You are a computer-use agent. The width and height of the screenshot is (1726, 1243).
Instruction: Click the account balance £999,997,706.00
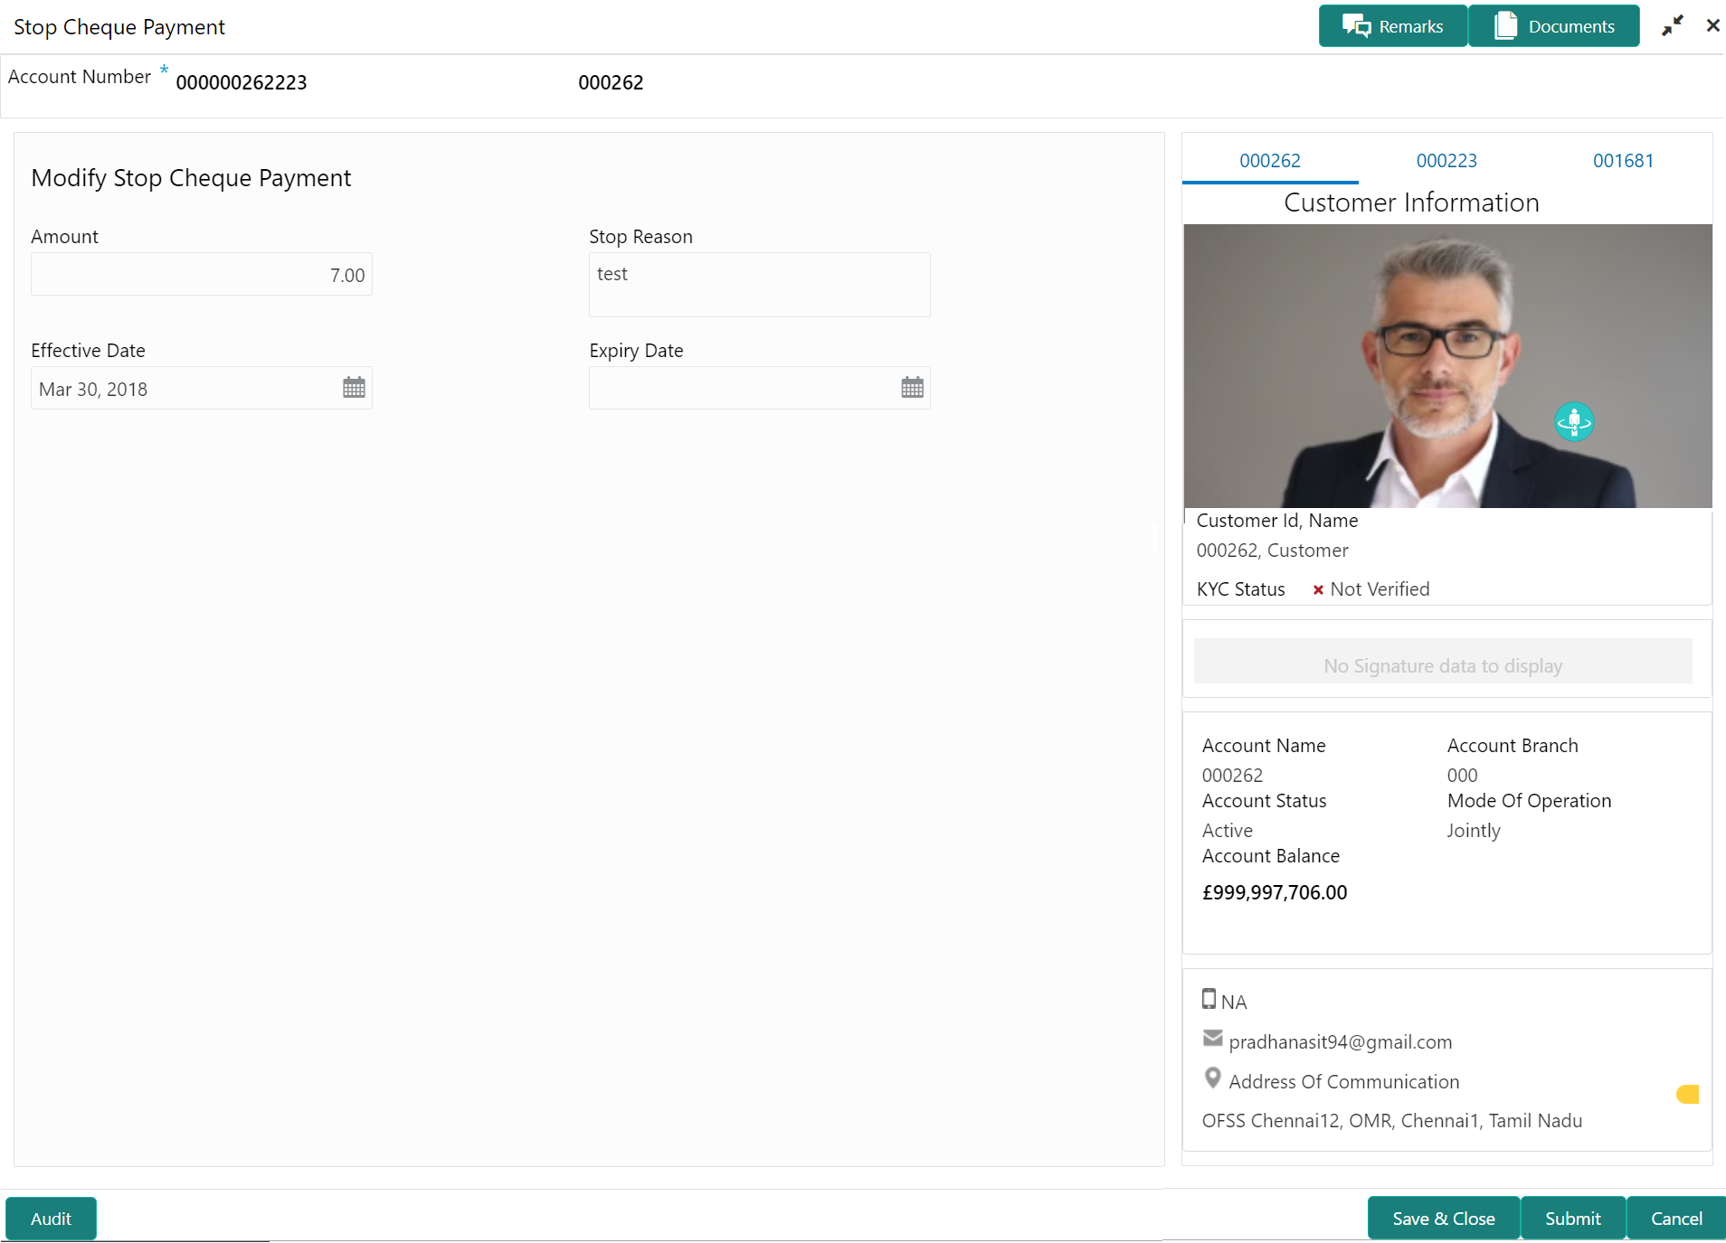pyautogui.click(x=1275, y=893)
